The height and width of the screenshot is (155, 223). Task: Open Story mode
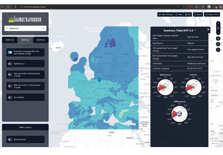[198, 14]
